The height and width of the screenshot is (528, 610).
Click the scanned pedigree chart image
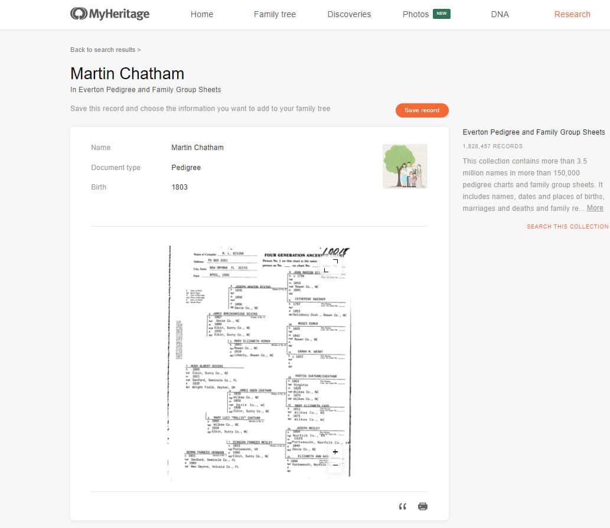click(x=259, y=362)
